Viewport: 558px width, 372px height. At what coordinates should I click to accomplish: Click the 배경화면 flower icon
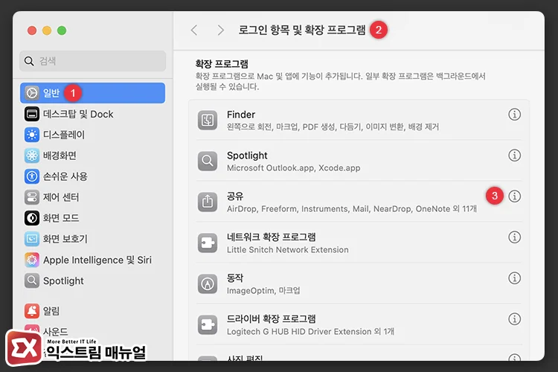pyautogui.click(x=32, y=155)
